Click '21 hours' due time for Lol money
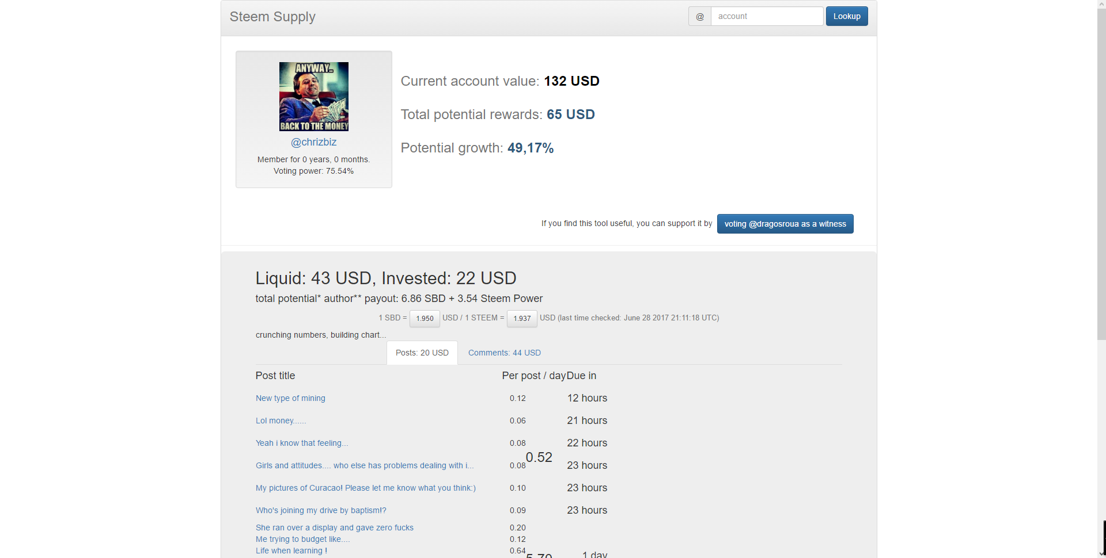Screen dimensions: 1106x558 click(587, 421)
